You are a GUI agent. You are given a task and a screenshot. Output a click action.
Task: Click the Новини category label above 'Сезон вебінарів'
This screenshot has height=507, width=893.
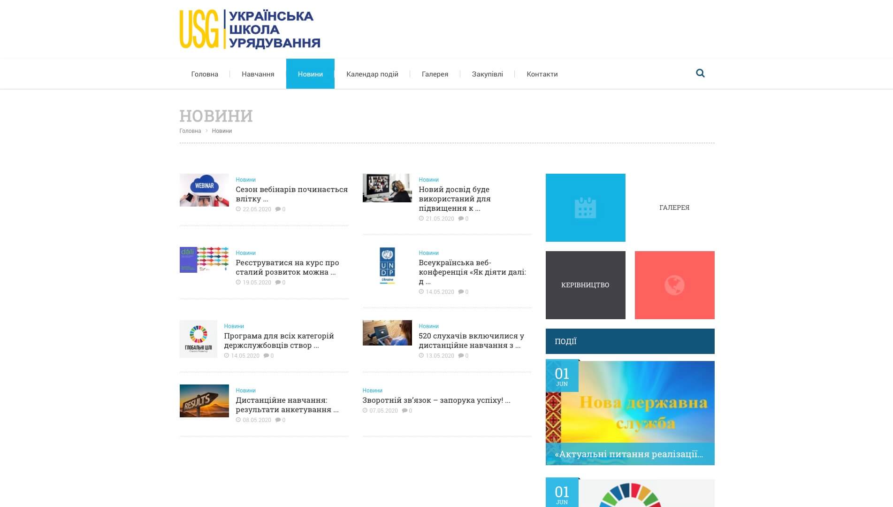(245, 180)
